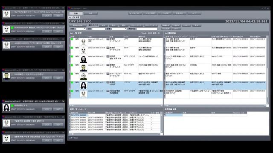273x153 pixels.
Task: Click vertical scrollbar of message list panel
Action: point(161,122)
